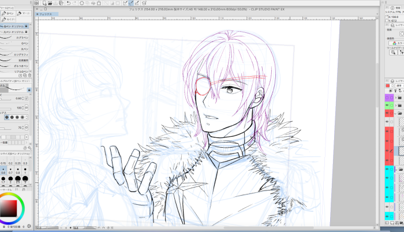Adjust the opacity slider showing 100
This screenshot has height=232, width=404.
[5, 108]
